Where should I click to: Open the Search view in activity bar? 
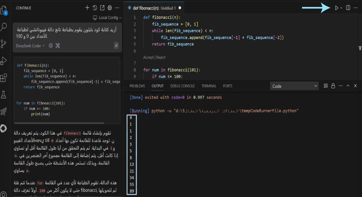4,27
